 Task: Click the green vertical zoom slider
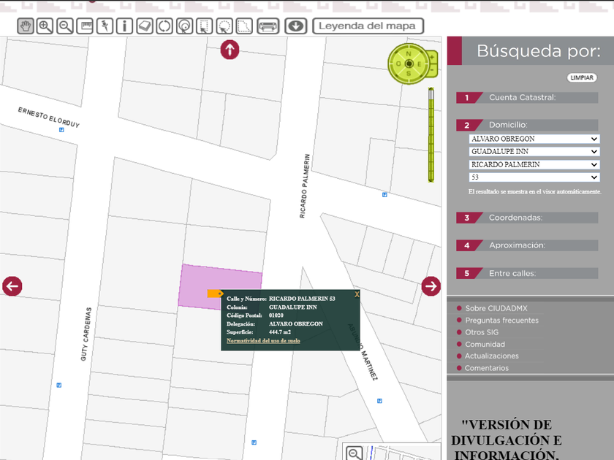(x=431, y=135)
